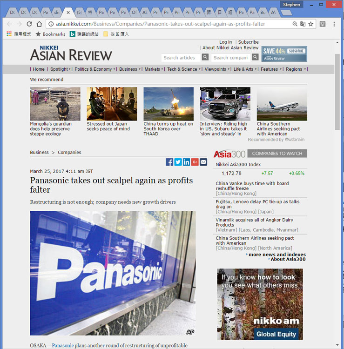Switch to the 'dis' browser tab
Image resolution: width=344 pixels, height=349 pixels.
click(x=57, y=13)
